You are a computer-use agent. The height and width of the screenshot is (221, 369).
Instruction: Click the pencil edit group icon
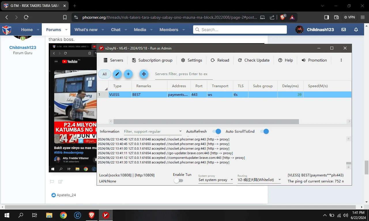(117, 74)
